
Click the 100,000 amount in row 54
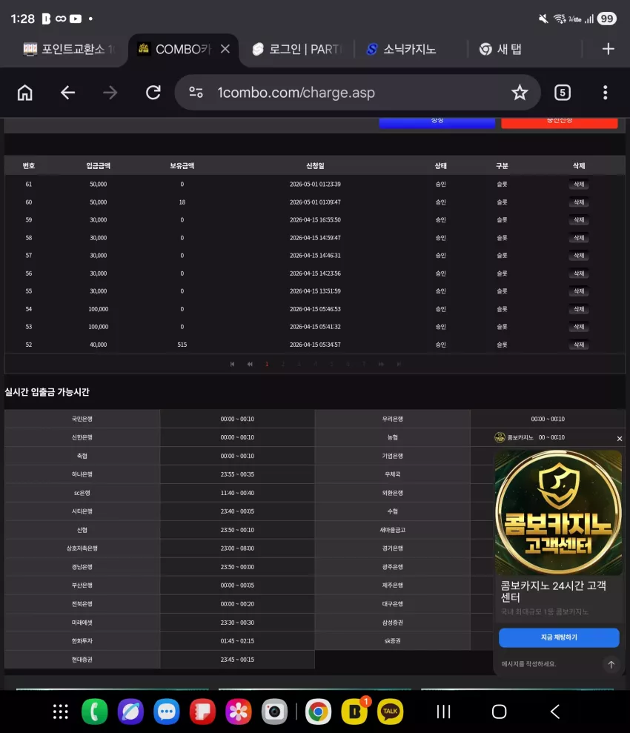click(x=98, y=309)
